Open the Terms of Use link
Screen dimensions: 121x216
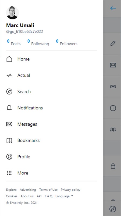click(x=48, y=190)
